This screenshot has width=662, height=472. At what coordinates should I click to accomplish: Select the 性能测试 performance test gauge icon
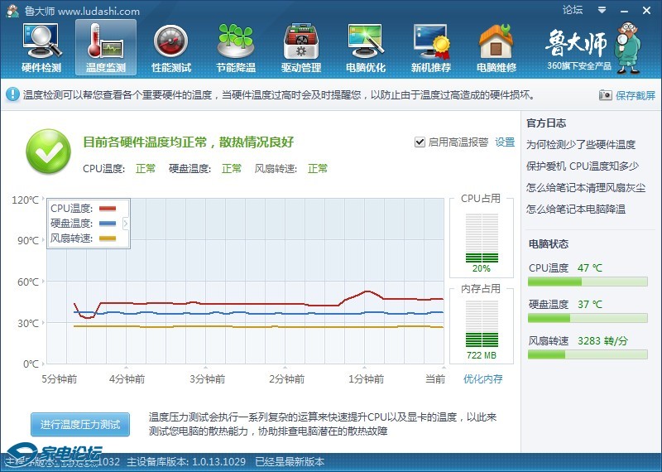click(x=171, y=47)
